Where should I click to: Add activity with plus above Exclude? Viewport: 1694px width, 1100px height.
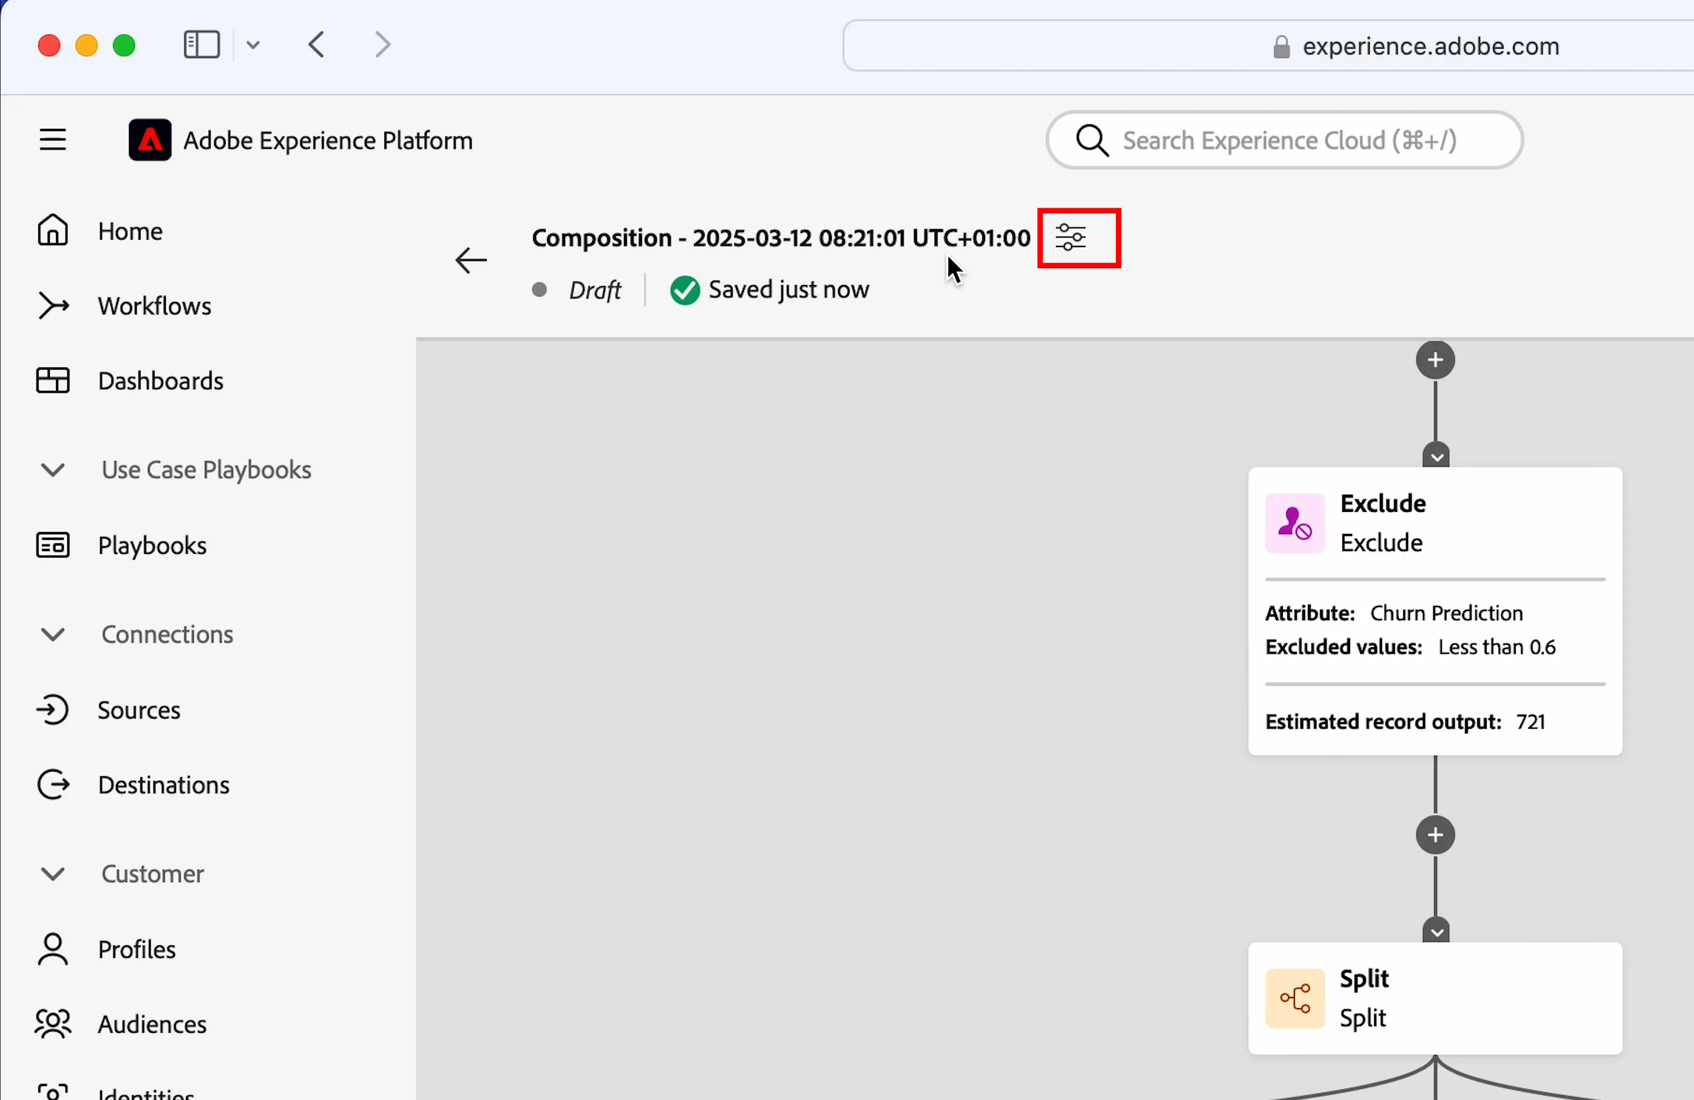[x=1435, y=360]
